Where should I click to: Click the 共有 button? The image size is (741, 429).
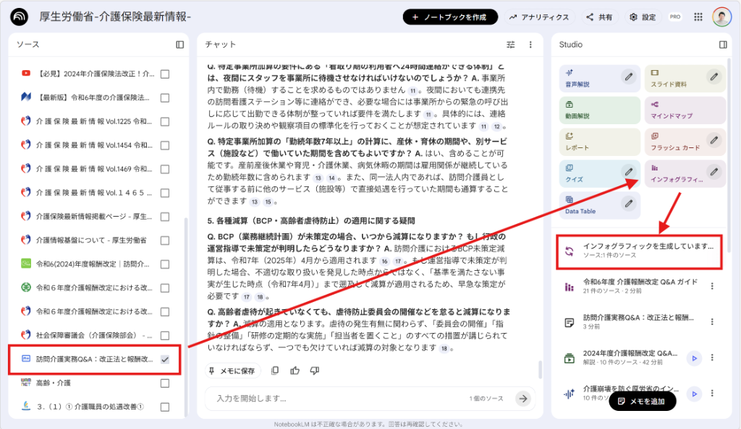click(599, 17)
